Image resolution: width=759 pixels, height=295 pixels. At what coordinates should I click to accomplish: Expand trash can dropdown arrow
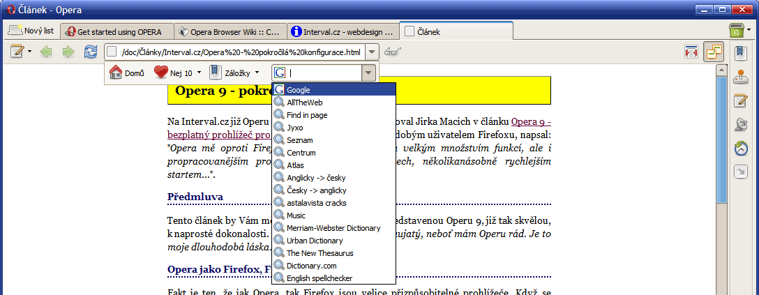pos(749,30)
